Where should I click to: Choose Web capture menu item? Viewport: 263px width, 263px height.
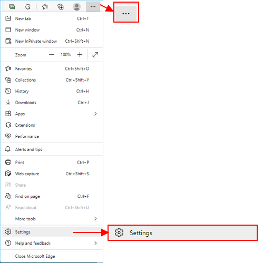pyautogui.click(x=52, y=174)
